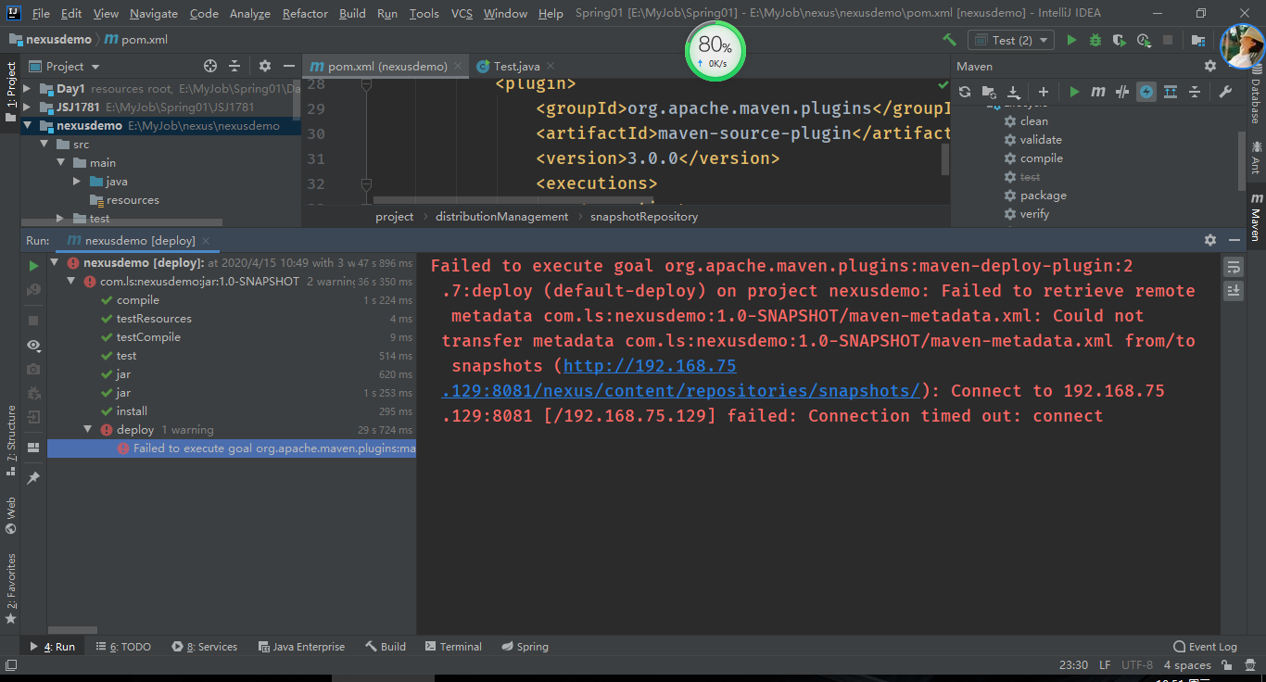This screenshot has width=1266, height=682.
Task: Click the UTF-8 encoding selector
Action: 1137,665
